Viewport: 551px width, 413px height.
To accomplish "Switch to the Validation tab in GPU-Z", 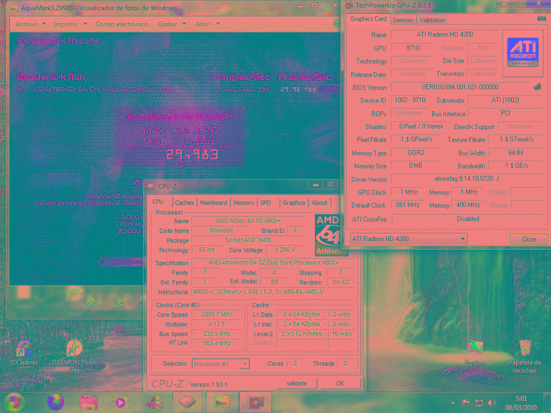I will pyautogui.click(x=432, y=20).
